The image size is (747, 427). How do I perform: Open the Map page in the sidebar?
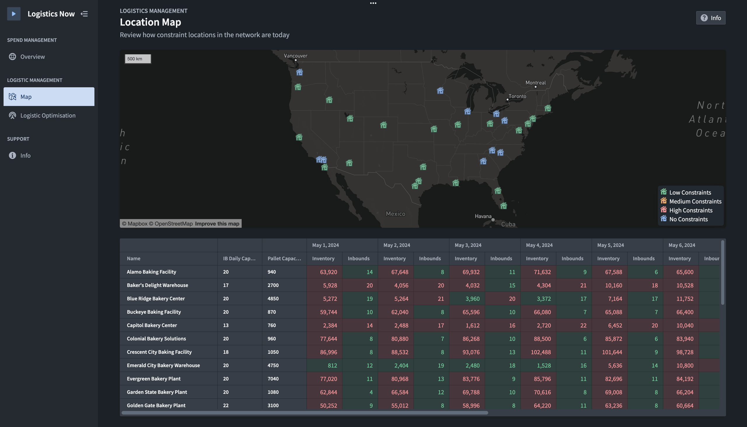click(x=49, y=97)
